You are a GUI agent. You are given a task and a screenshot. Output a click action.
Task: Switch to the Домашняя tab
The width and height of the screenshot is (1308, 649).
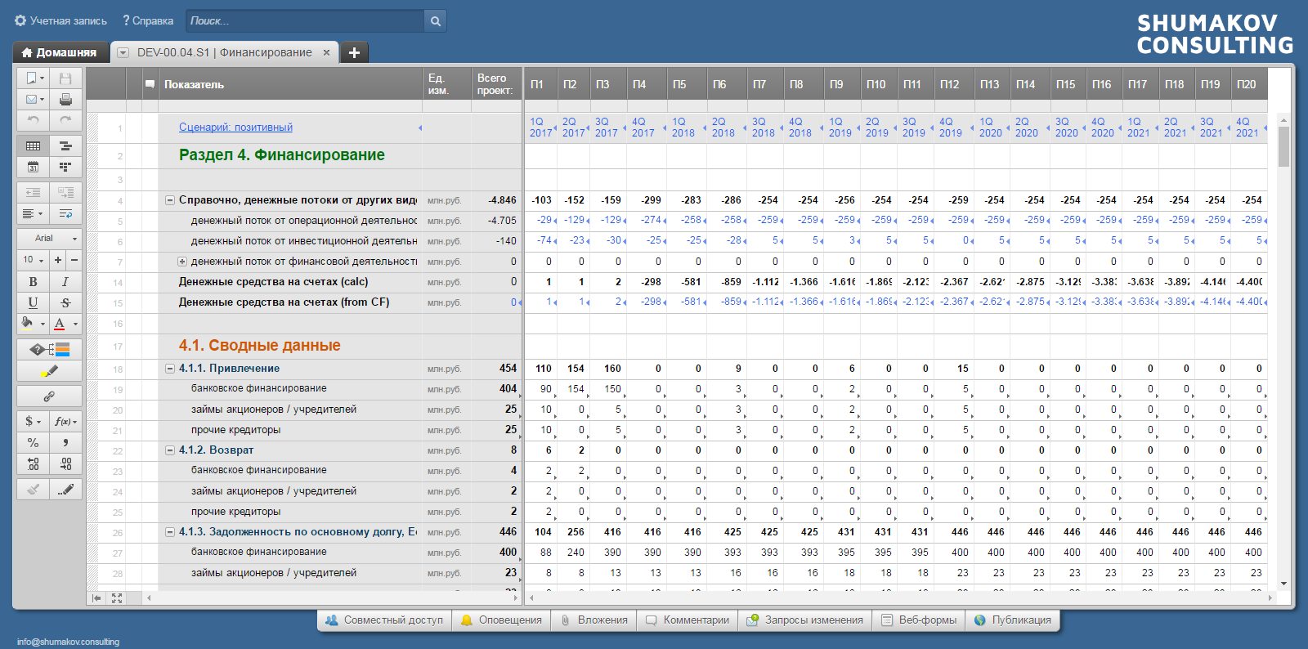click(60, 52)
